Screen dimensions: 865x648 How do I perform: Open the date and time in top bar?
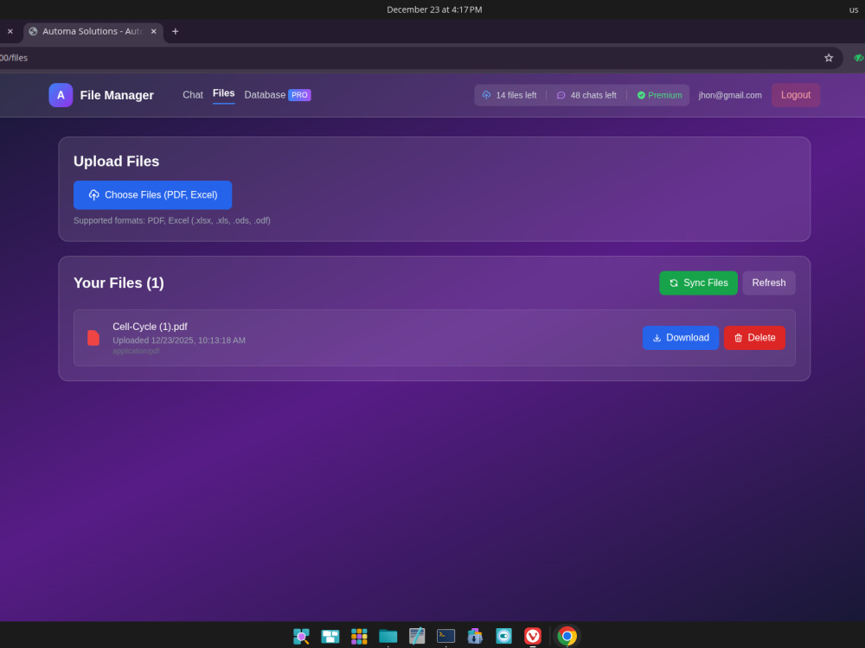click(x=434, y=10)
